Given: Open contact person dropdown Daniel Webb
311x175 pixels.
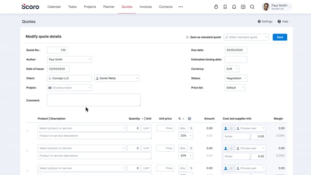Looking at the screenshot, I should [117, 78].
